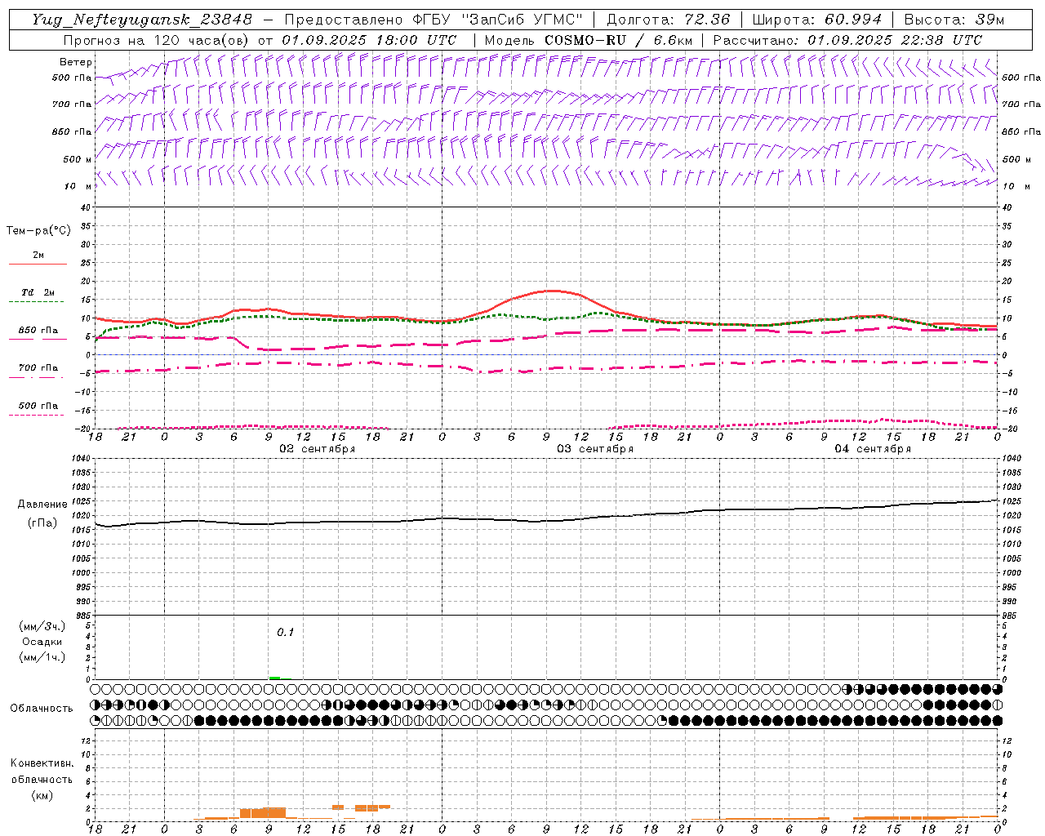Image resolution: width=1045 pixels, height=836 pixels.
Task: Click the Облачность cloud cover label
Action: tap(42, 708)
